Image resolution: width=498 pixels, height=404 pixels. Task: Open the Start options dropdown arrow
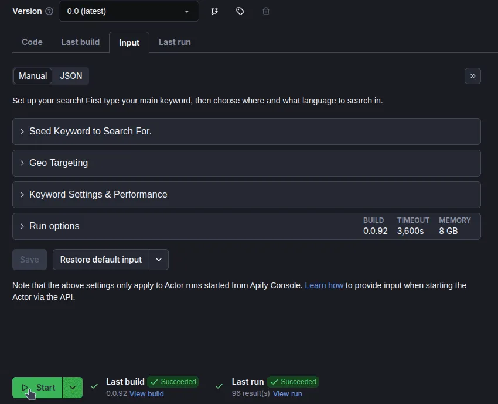pyautogui.click(x=73, y=388)
